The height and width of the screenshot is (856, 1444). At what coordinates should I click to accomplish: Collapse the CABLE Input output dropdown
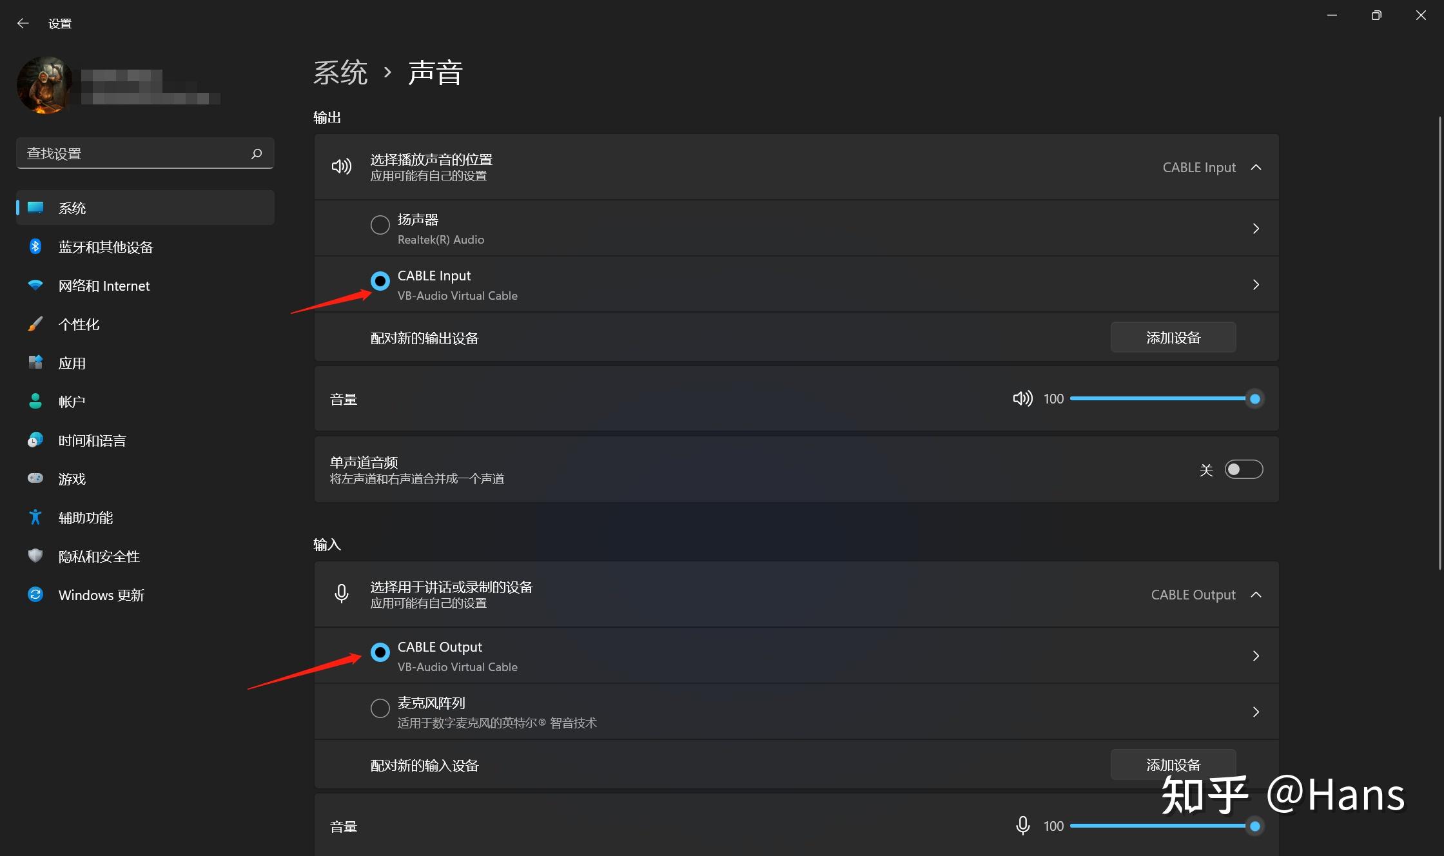click(1256, 168)
